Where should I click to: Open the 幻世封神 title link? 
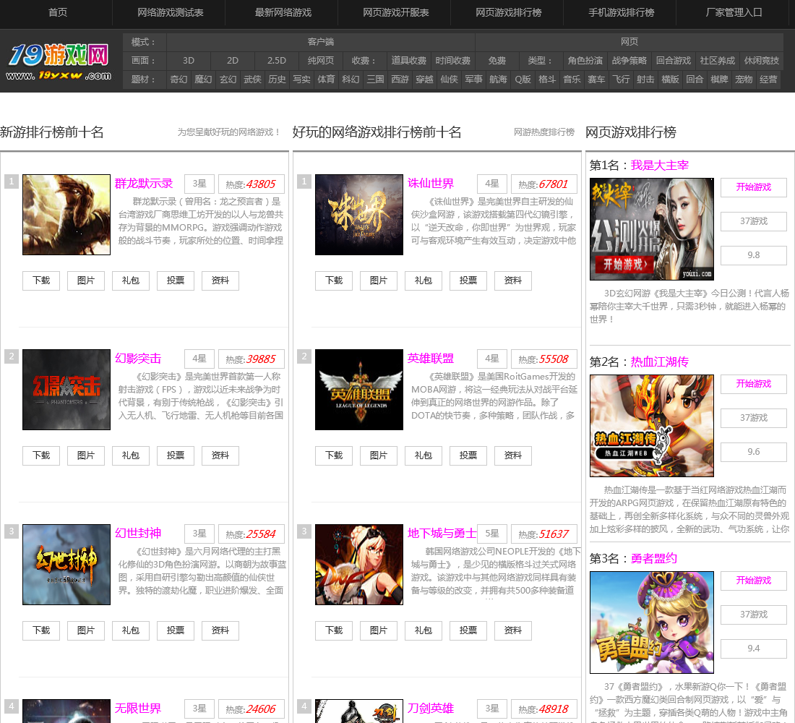pyautogui.click(x=138, y=534)
